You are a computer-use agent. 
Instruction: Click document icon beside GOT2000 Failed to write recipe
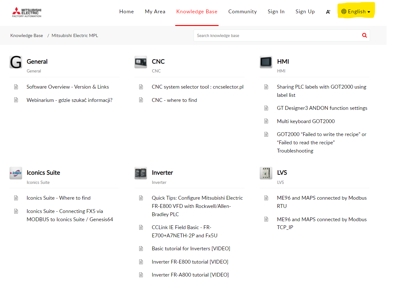click(266, 134)
